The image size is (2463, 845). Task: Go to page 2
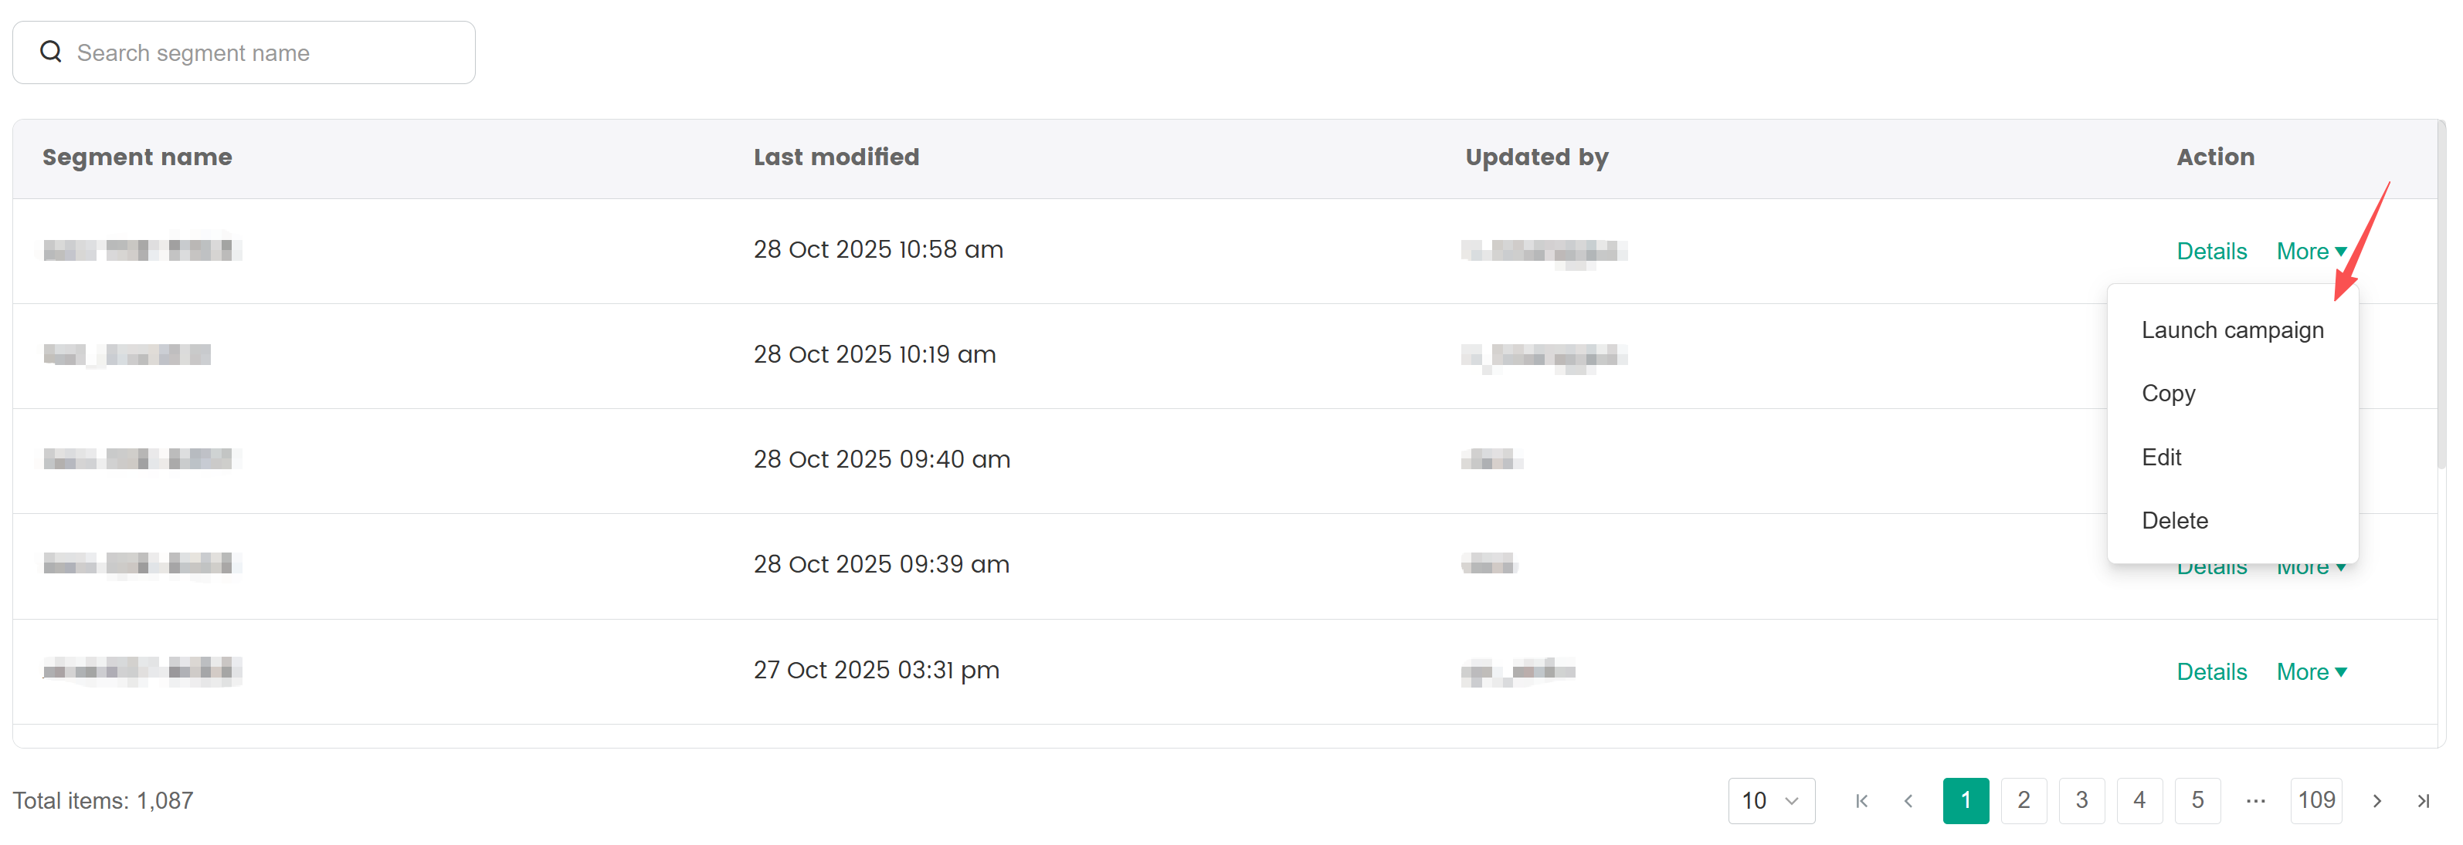coord(2024,800)
